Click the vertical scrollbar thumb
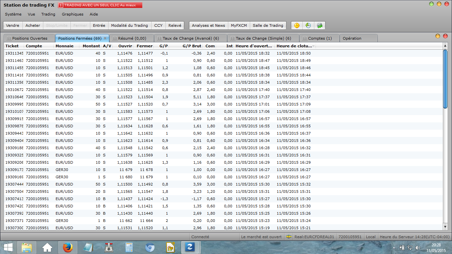 coord(445,78)
